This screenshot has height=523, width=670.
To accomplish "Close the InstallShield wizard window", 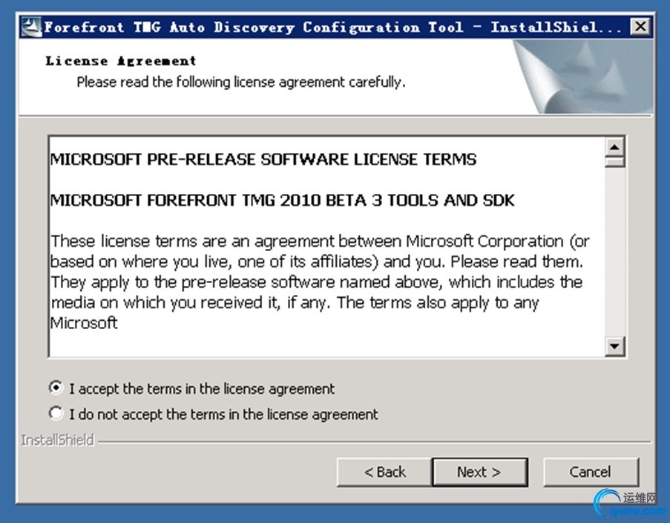I will point(640,27).
